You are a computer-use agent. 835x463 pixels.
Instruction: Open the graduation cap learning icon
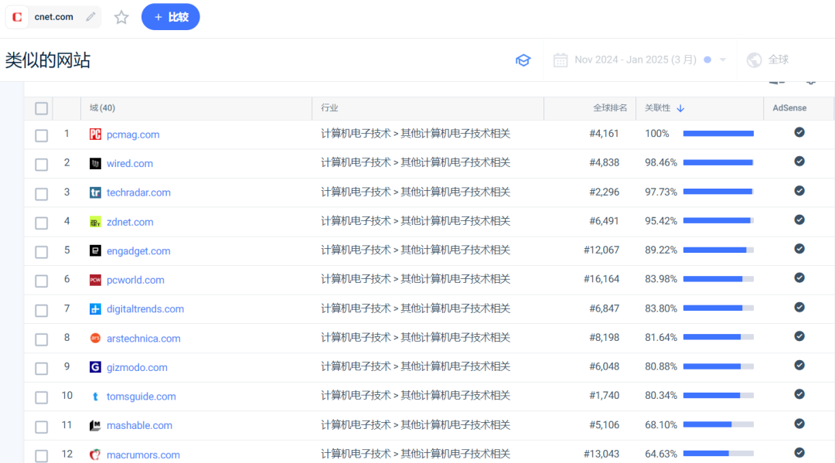pyautogui.click(x=523, y=60)
